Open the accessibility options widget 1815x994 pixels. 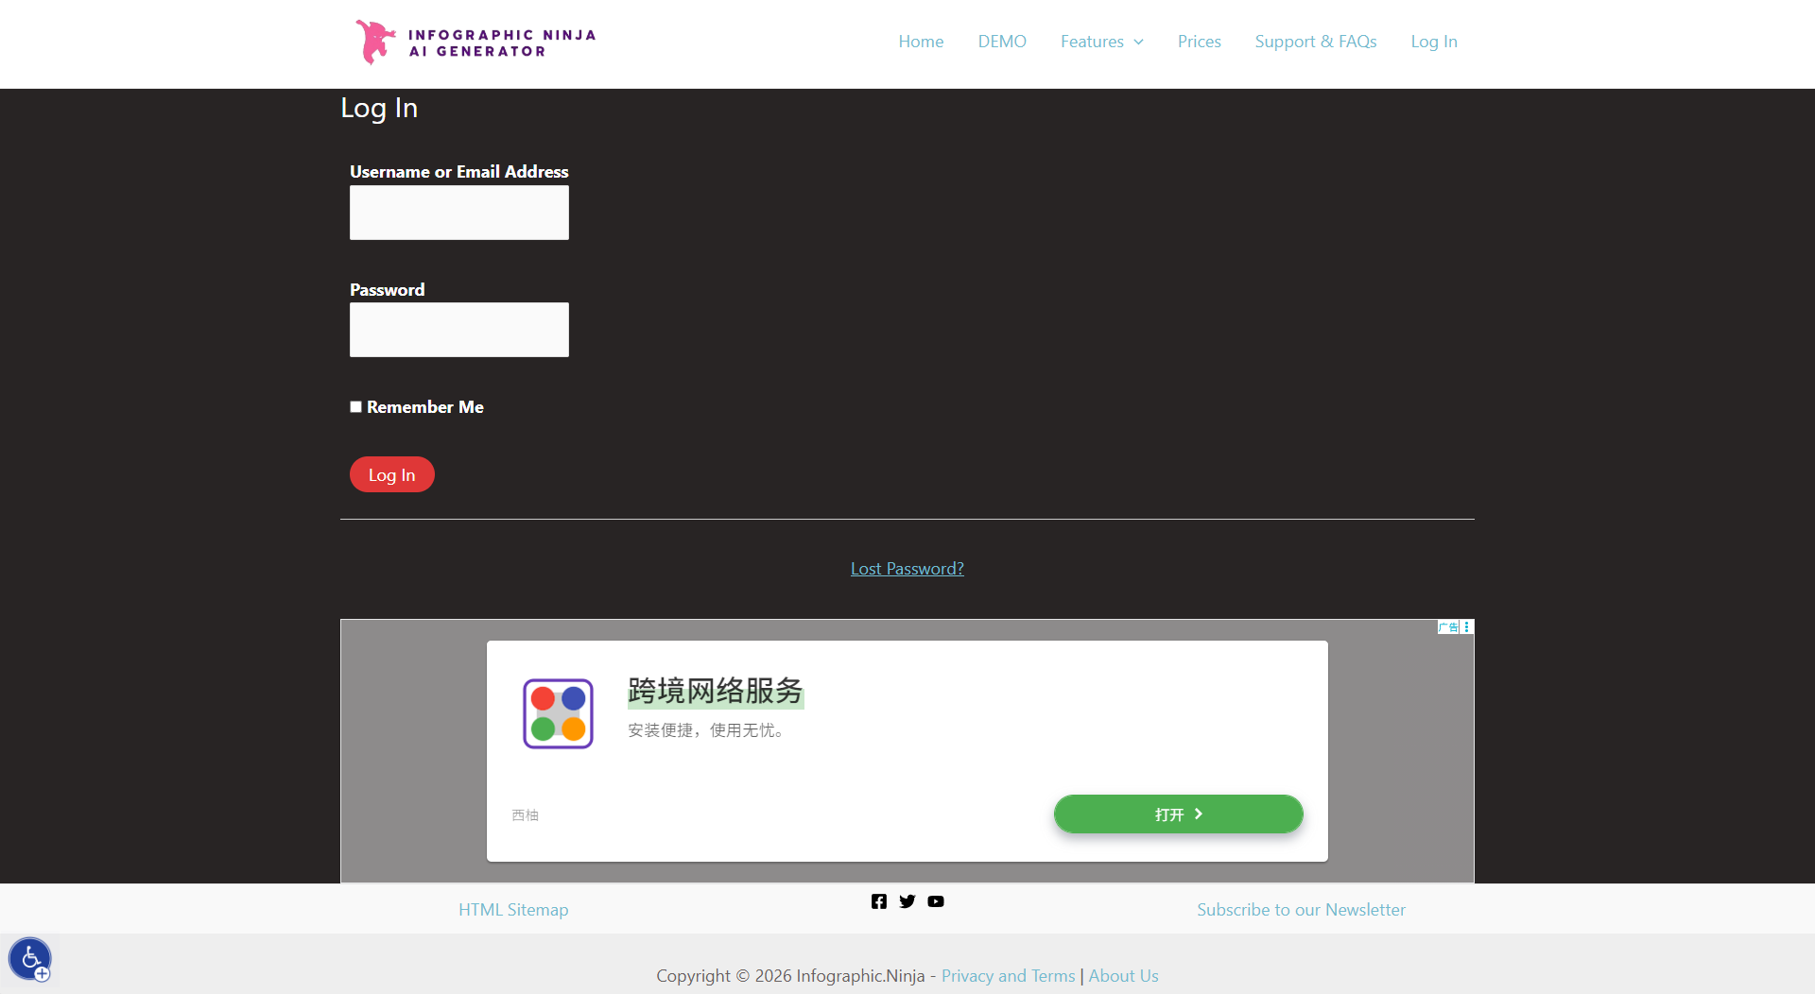click(x=30, y=959)
